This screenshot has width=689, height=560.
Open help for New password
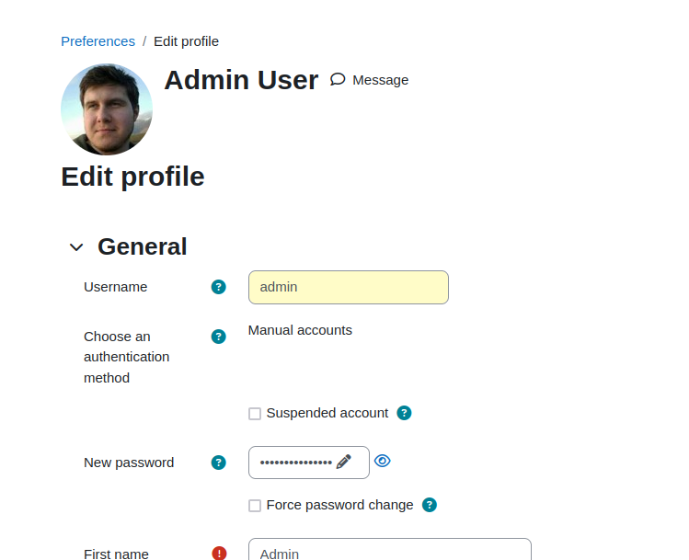[x=218, y=463]
